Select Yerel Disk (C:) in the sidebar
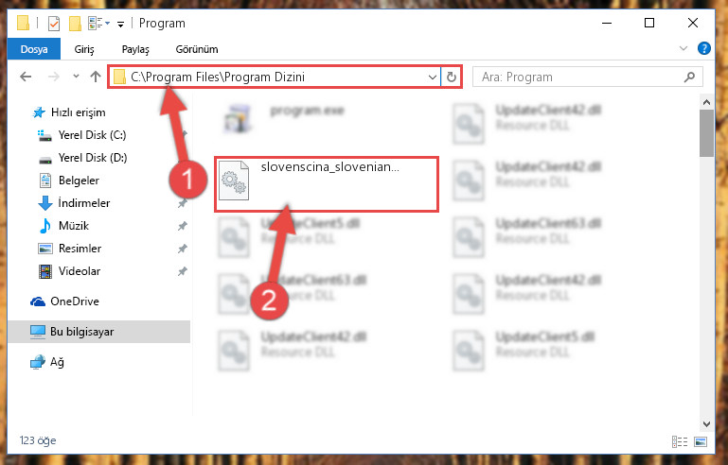This screenshot has width=728, height=465. point(92,135)
